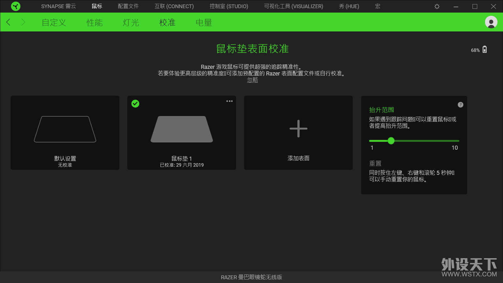Click RAZER 曼巴眼镜蛇无线版 device name
The width and height of the screenshot is (503, 283).
pyautogui.click(x=251, y=277)
